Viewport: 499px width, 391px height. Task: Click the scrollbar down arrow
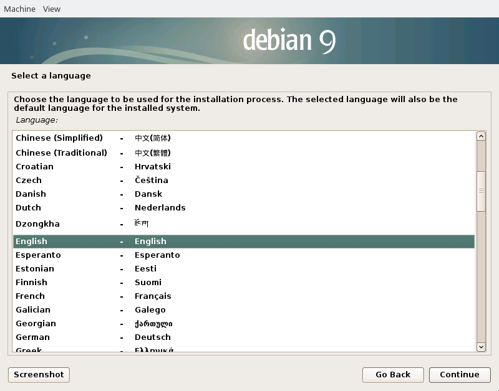coord(481,347)
